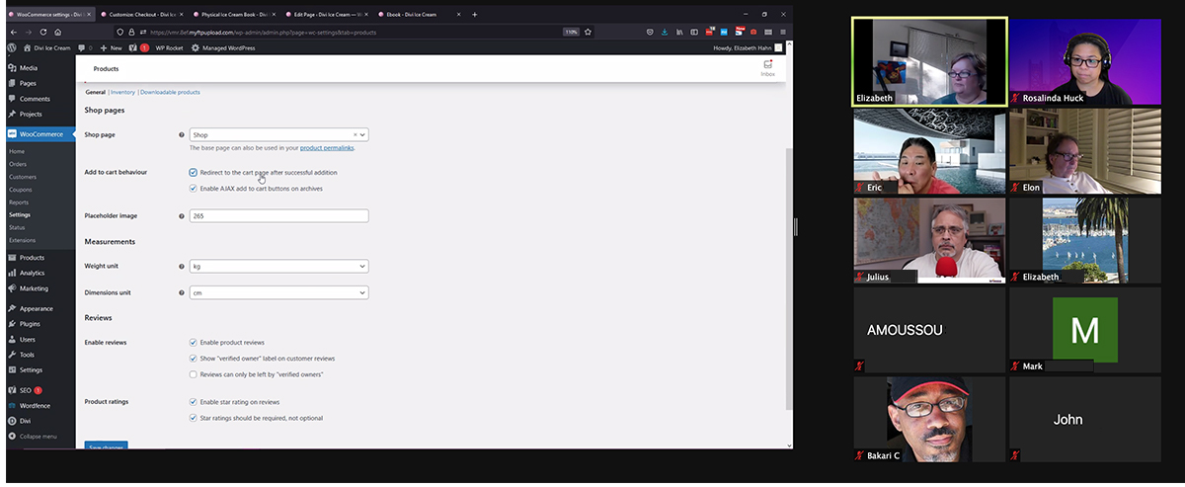Click the Save changes button
The image size is (1185, 487).
click(x=107, y=446)
